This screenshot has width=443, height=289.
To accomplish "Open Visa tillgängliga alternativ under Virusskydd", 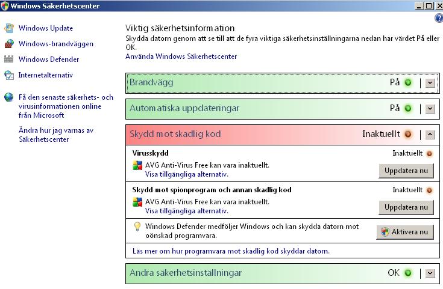I will point(186,174).
